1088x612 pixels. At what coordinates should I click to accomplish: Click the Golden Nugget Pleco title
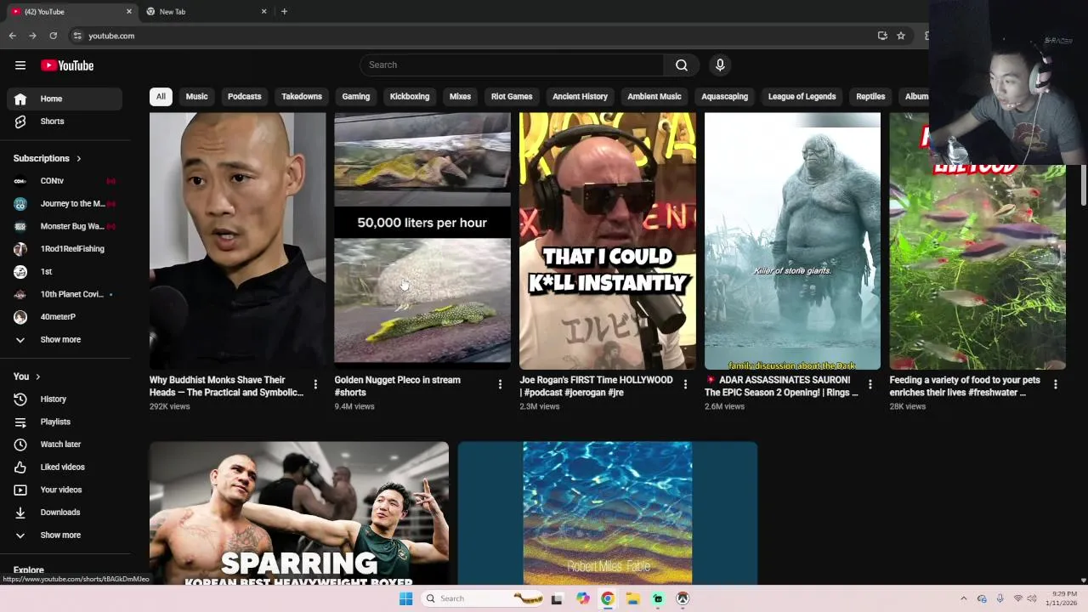[x=397, y=386]
